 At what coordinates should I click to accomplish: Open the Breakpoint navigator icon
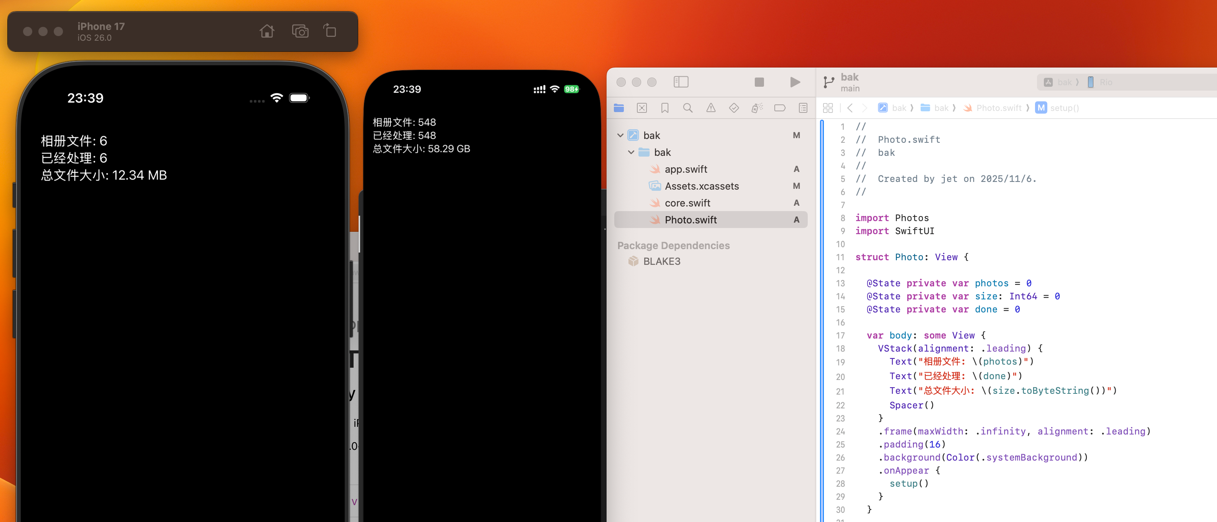779,108
